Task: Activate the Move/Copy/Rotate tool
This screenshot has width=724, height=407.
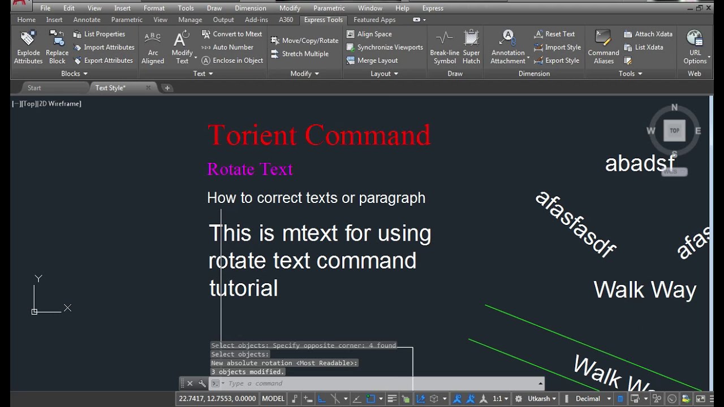Action: tap(304, 41)
